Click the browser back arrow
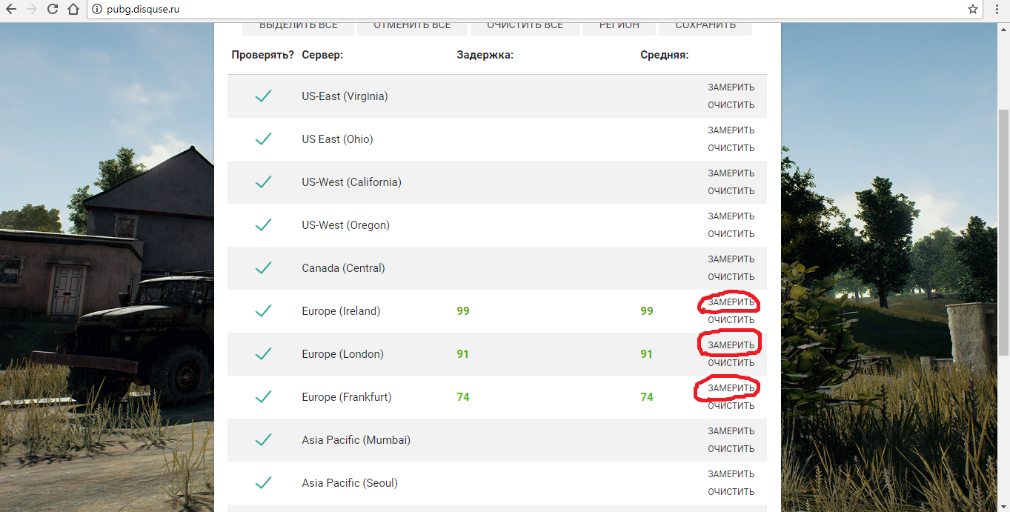The width and height of the screenshot is (1010, 512). [11, 10]
